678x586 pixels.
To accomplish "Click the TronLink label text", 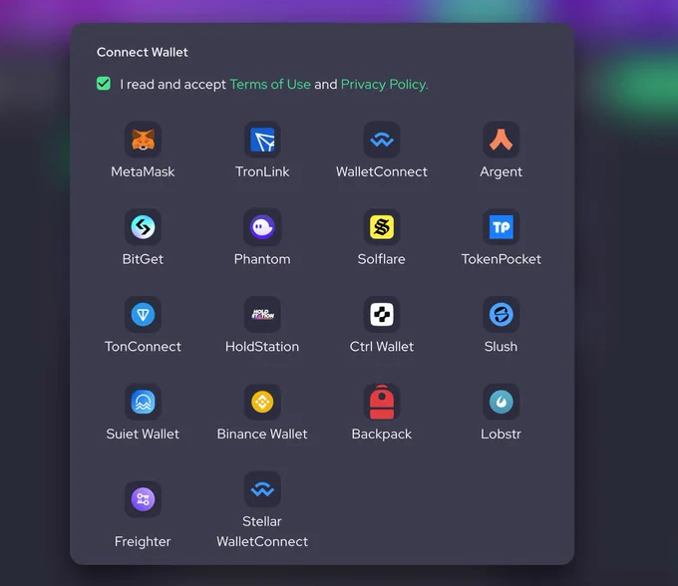I will coord(262,171).
